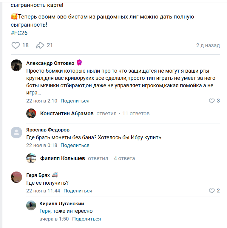
Task: Open the "22 ноя в 11:44" comment timestamp
Action: (x=43, y=191)
